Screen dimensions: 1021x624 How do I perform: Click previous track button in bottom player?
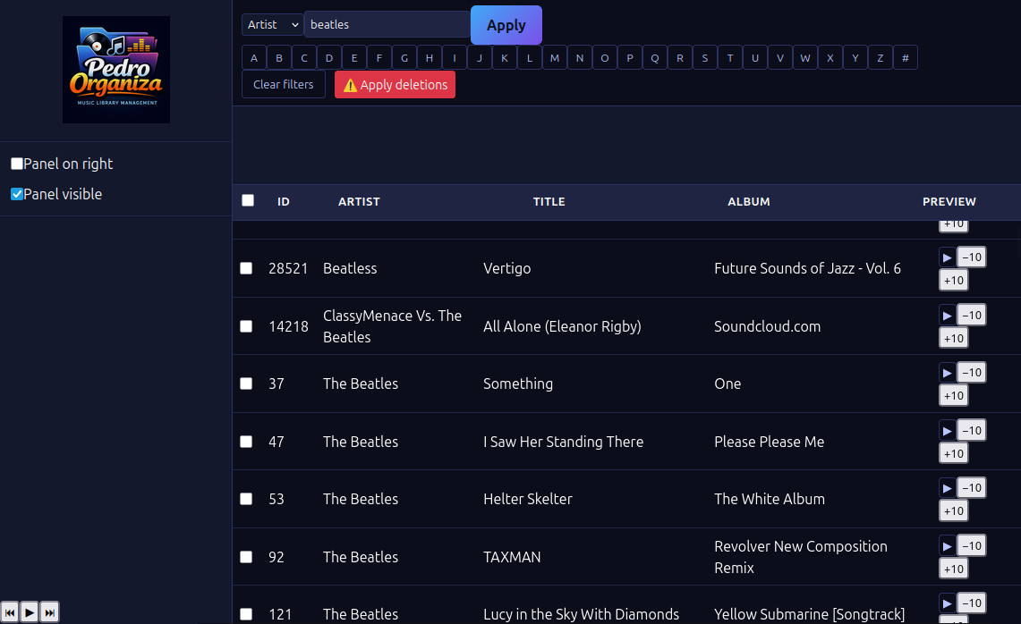[x=10, y=612]
